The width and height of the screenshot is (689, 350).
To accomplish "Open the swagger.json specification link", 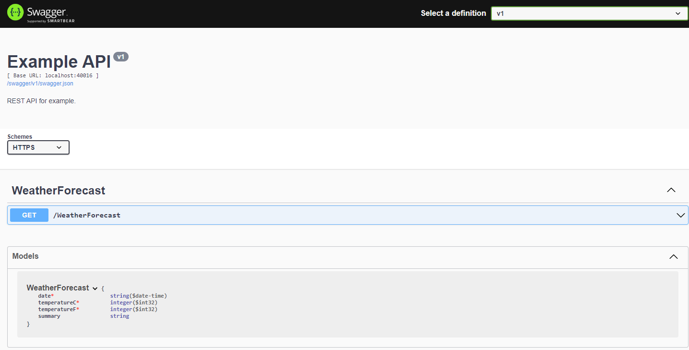I will click(x=40, y=83).
